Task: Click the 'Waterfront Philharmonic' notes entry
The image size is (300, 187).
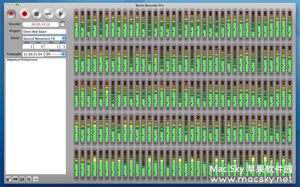Action: tap(22, 60)
